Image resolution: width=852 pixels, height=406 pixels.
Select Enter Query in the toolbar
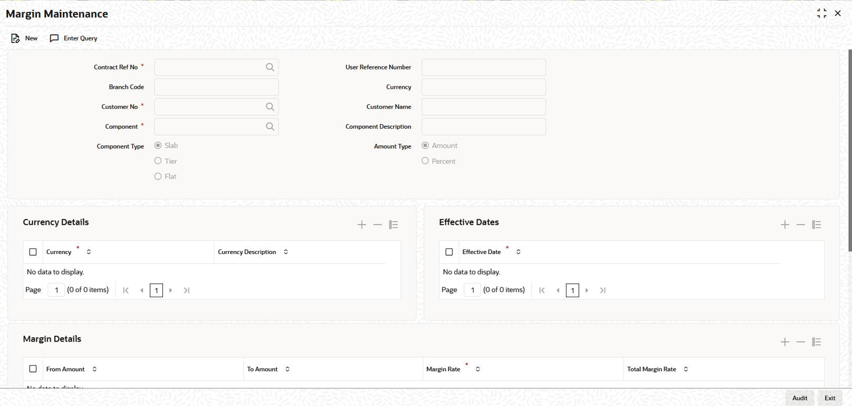click(74, 38)
